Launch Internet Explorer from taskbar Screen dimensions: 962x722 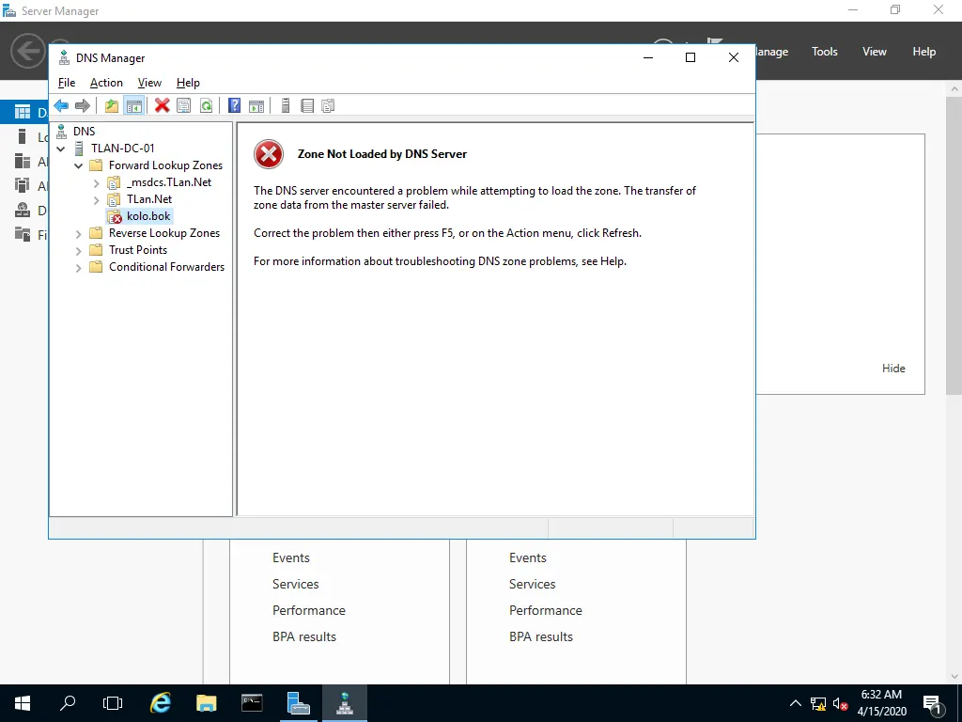(161, 703)
